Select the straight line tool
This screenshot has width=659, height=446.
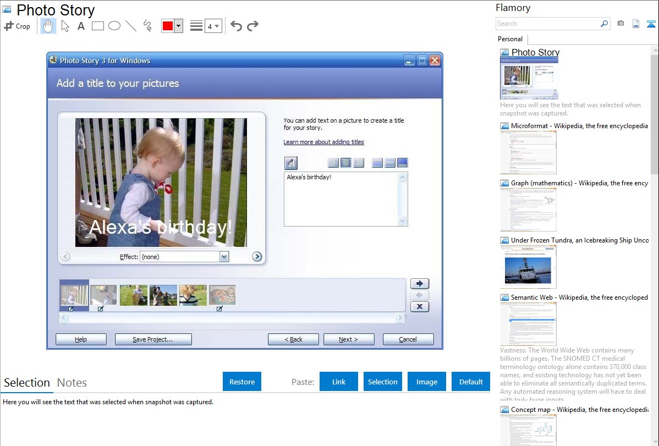pos(131,26)
